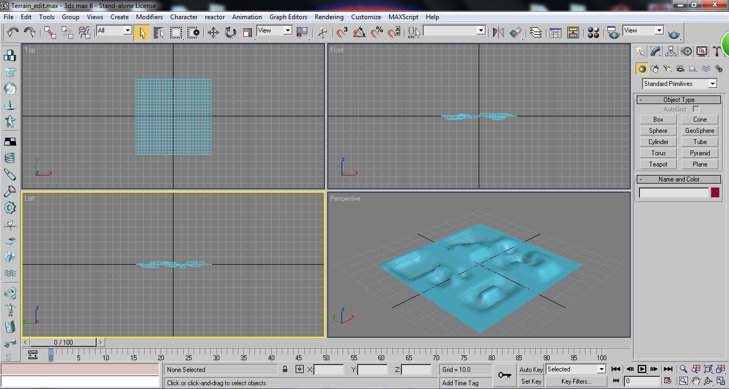The height and width of the screenshot is (389, 729).
Task: Select the Select and Move tool
Action: coord(213,33)
